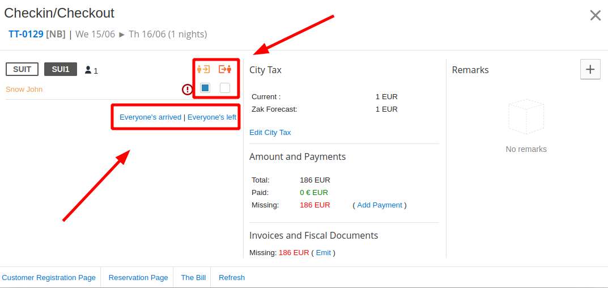Open the Reservation Page
This screenshot has width=608, height=288.
(138, 277)
